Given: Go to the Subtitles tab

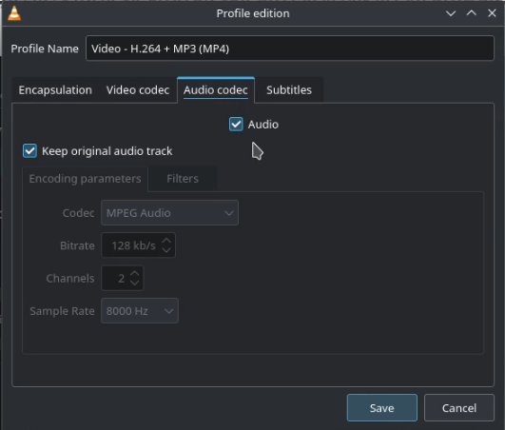Looking at the screenshot, I should pos(289,90).
